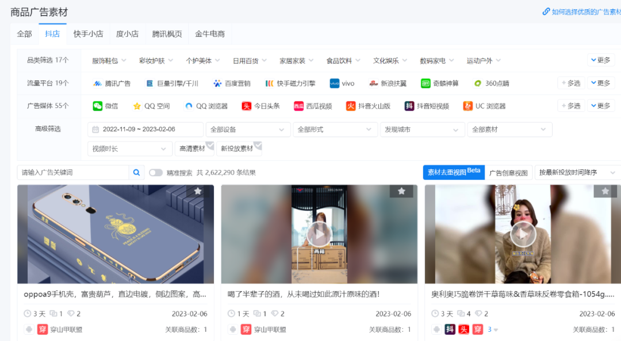Viewport: 621px width, 341px height.
Task: Expand 更多 in 广告媒体 row
Action: point(600,106)
